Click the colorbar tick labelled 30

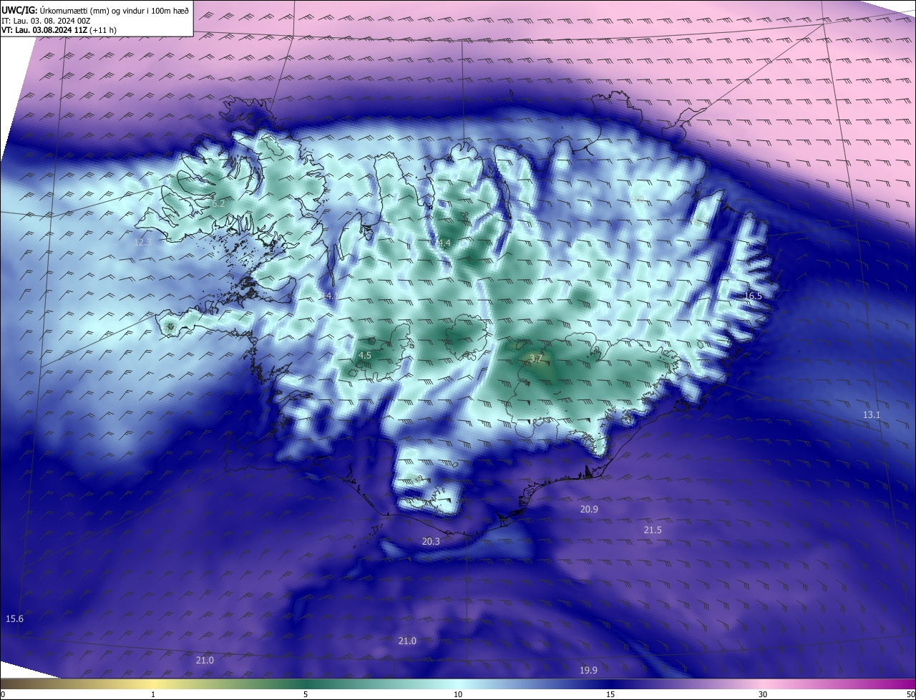tap(763, 694)
